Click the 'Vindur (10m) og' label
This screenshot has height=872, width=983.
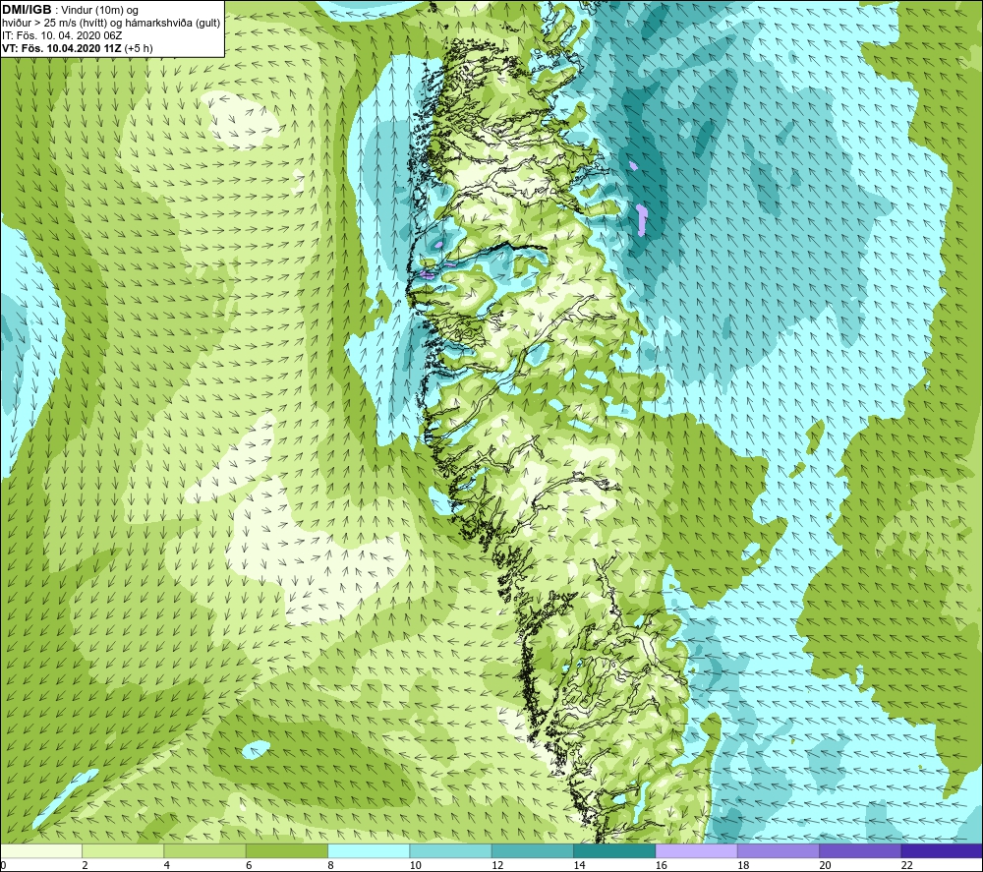click(101, 11)
